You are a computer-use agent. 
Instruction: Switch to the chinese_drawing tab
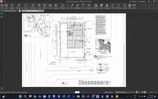(10, 11)
